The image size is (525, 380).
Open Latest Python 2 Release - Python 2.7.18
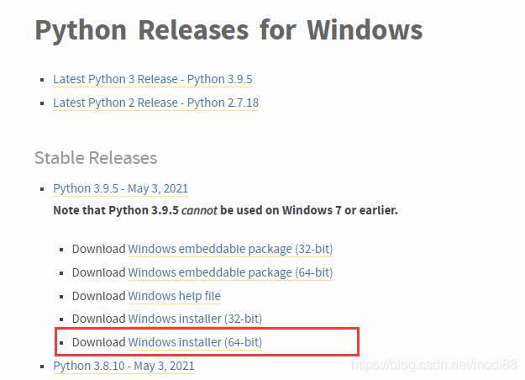[155, 103]
